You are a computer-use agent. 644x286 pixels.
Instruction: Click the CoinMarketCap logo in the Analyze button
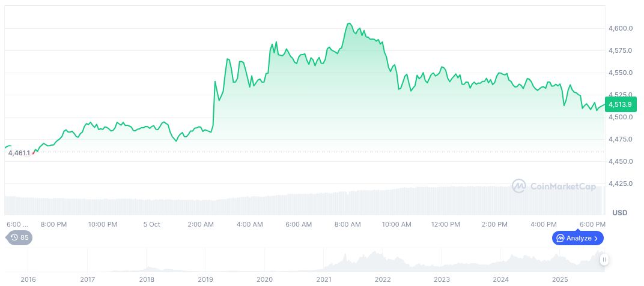click(560, 238)
